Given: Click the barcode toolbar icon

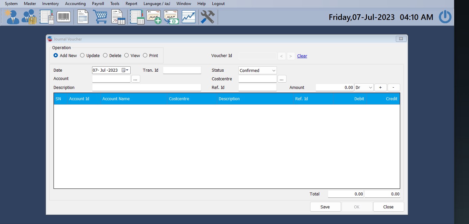Looking at the screenshot, I should pyautogui.click(x=63, y=17).
